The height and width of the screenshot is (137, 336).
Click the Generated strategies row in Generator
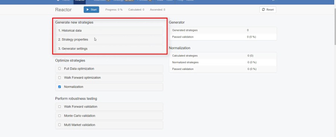[x=223, y=30]
